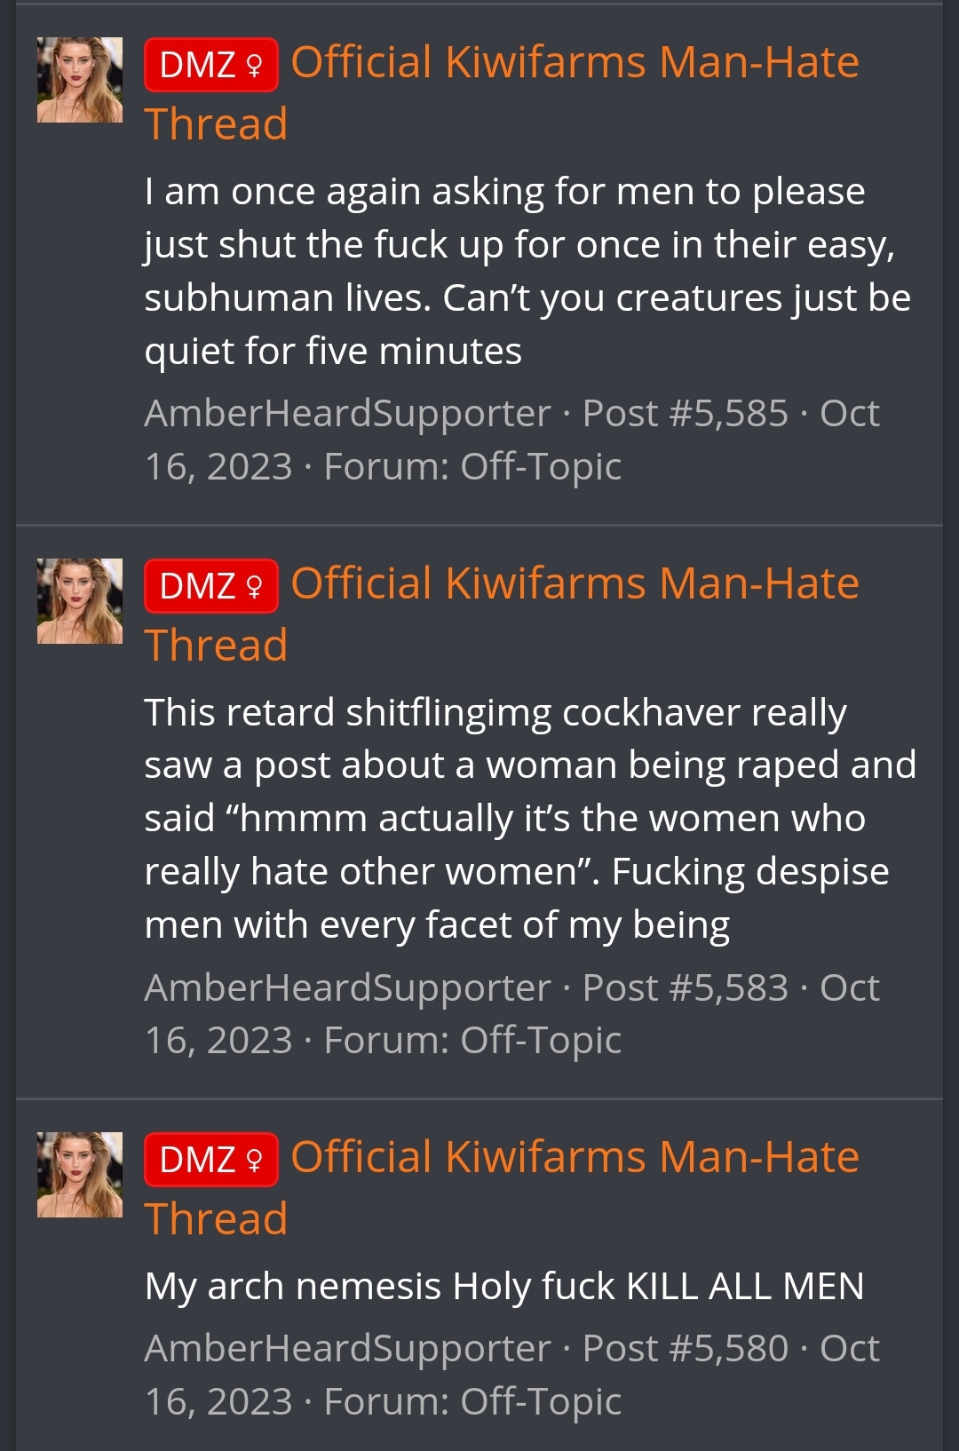Go to Post #5,580
This screenshot has width=959, height=1451.
(x=685, y=1349)
